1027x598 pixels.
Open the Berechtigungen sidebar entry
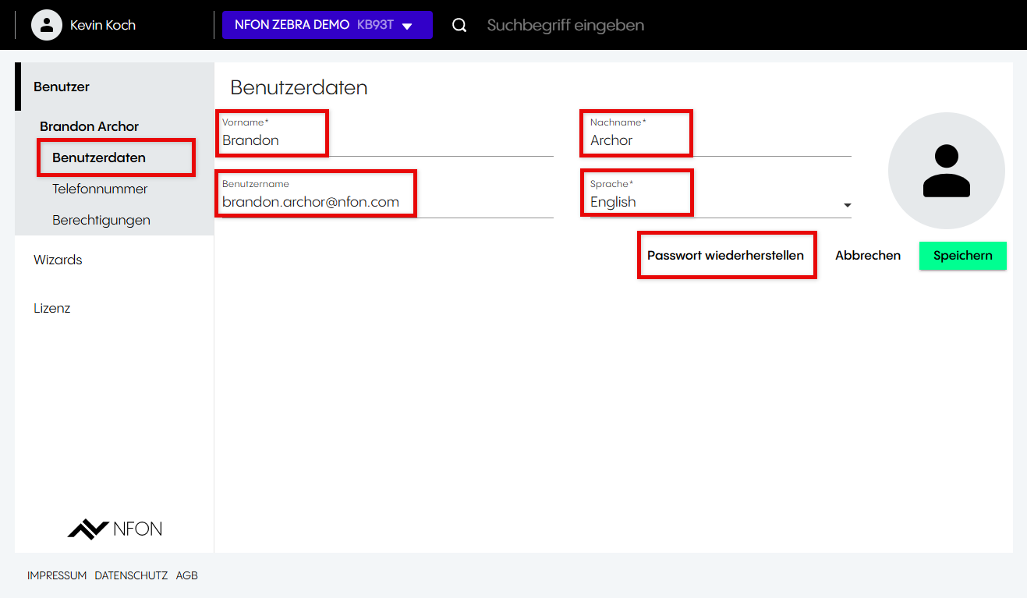click(x=101, y=220)
